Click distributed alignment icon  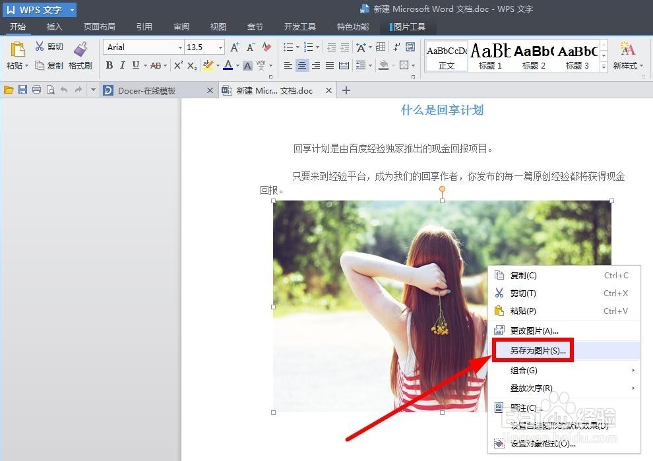click(x=344, y=65)
